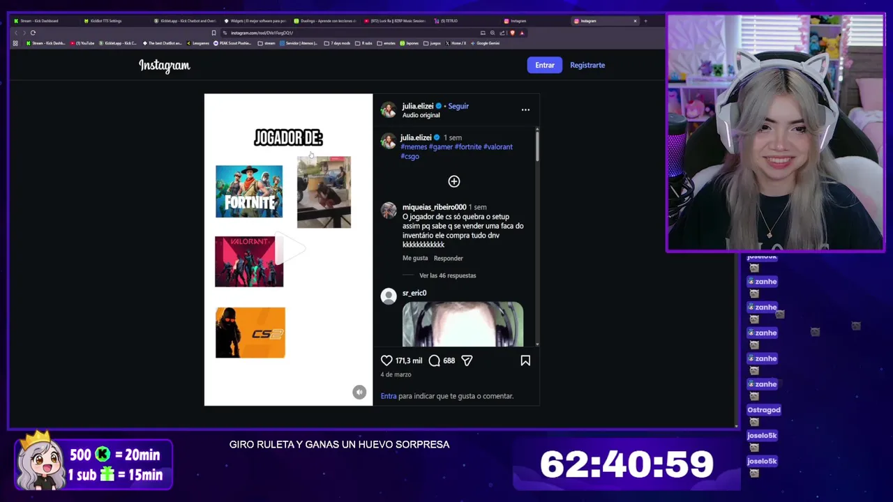Open Google Gemini bookmark

pyautogui.click(x=485, y=43)
